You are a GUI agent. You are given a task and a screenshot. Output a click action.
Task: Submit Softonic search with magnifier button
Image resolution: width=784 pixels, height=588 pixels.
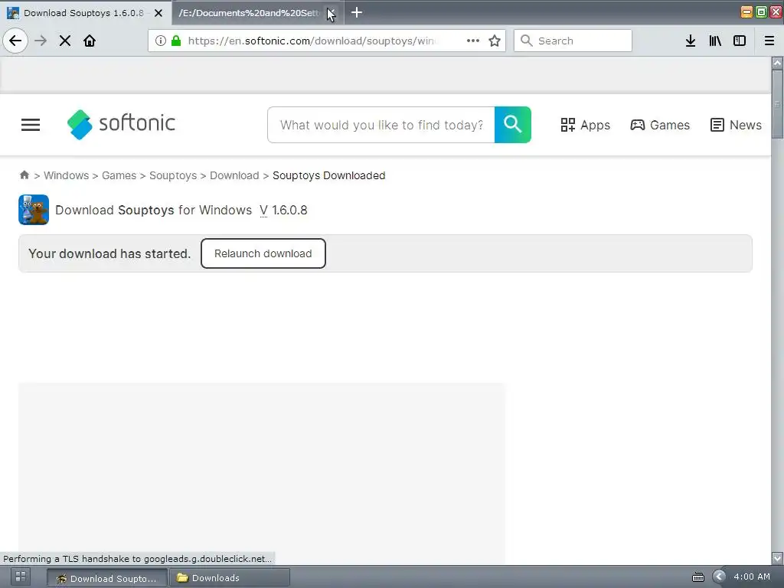click(x=512, y=125)
